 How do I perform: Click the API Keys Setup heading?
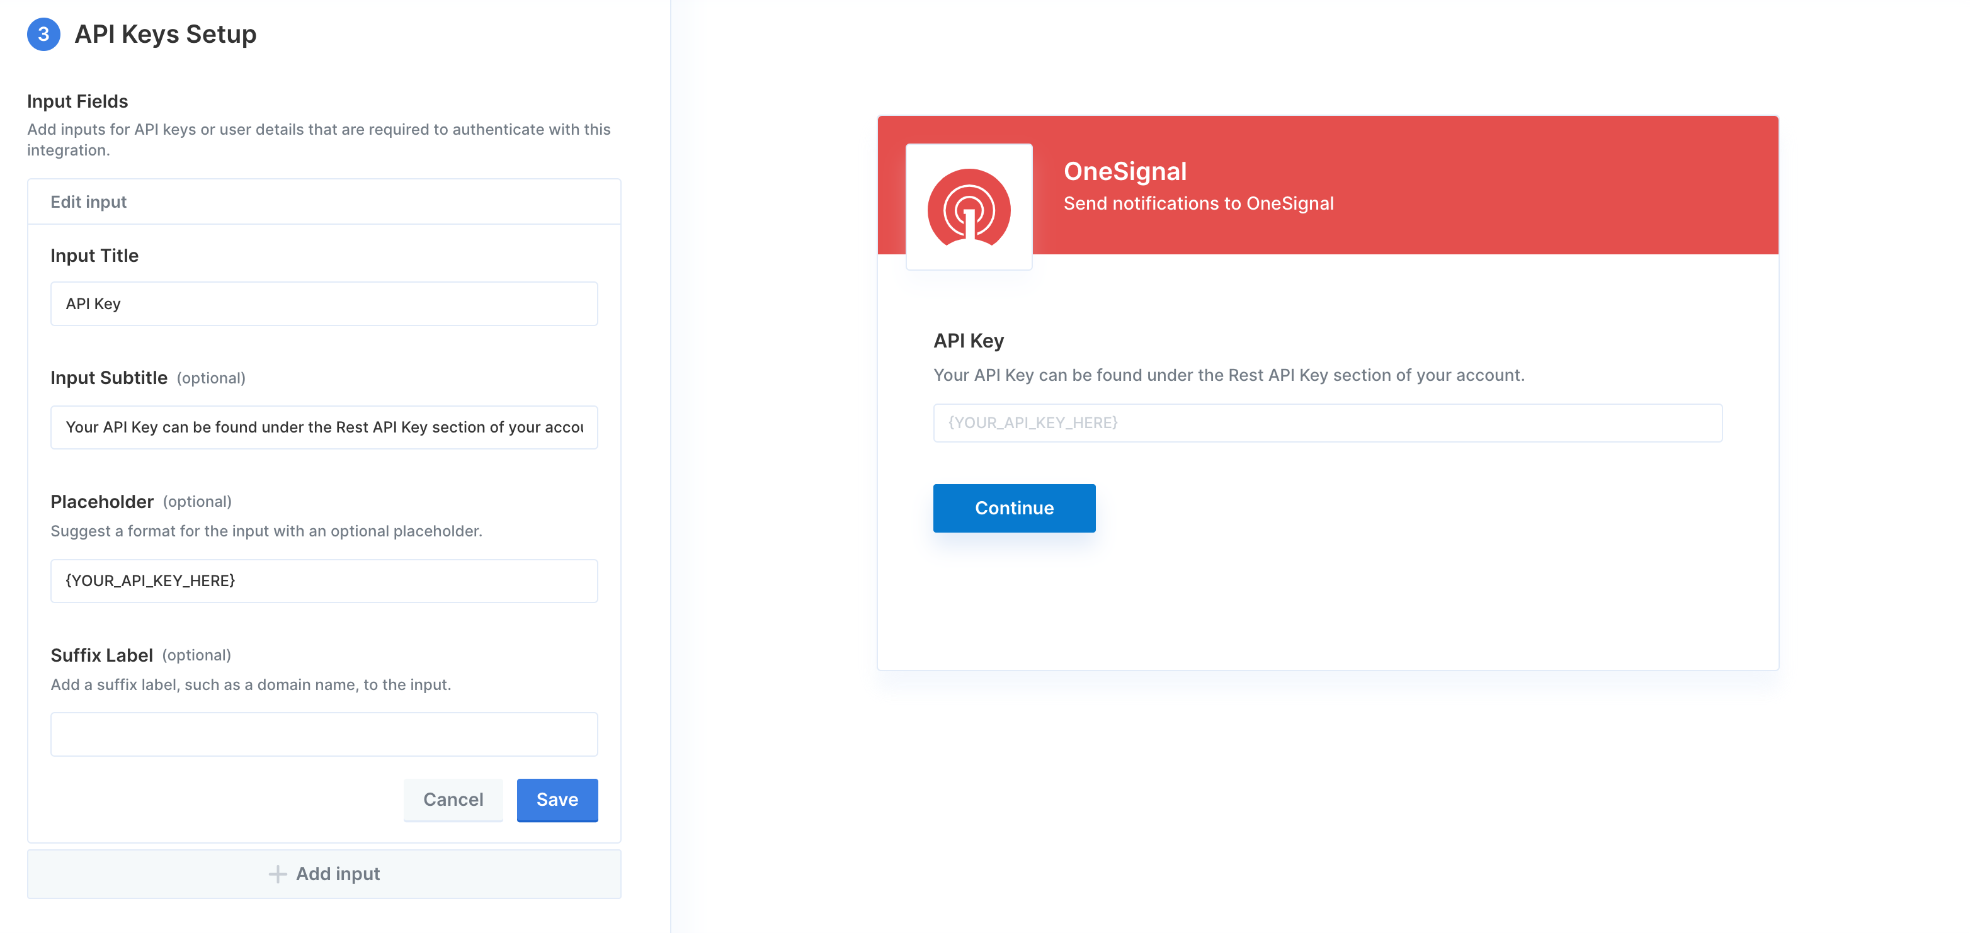coord(165,35)
